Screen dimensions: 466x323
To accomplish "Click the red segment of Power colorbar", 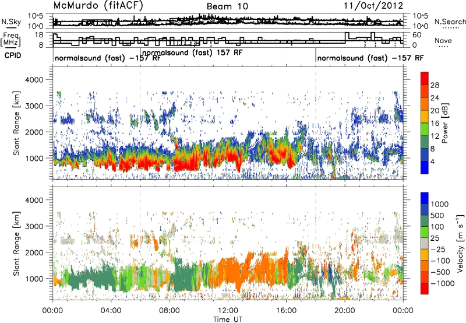I will coord(425,78).
